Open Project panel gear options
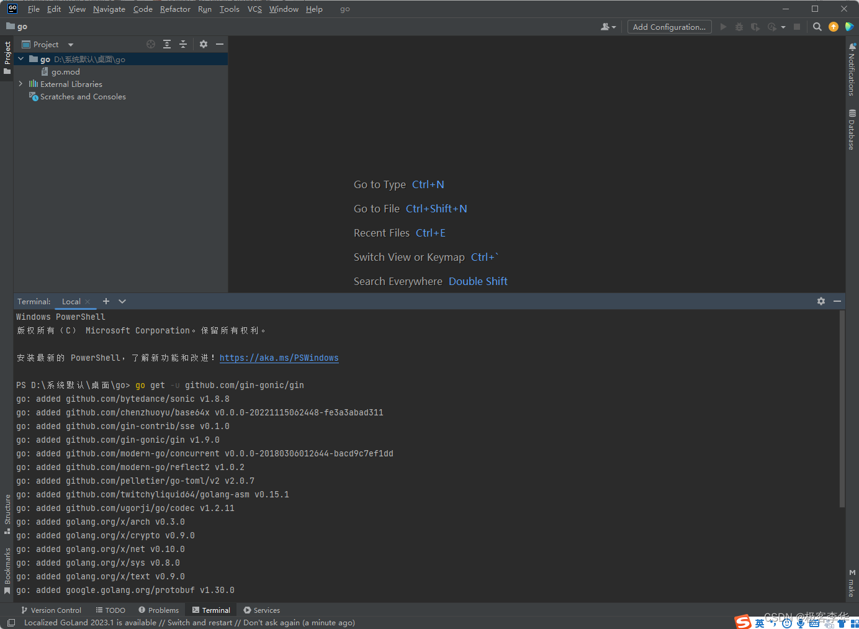 204,44
